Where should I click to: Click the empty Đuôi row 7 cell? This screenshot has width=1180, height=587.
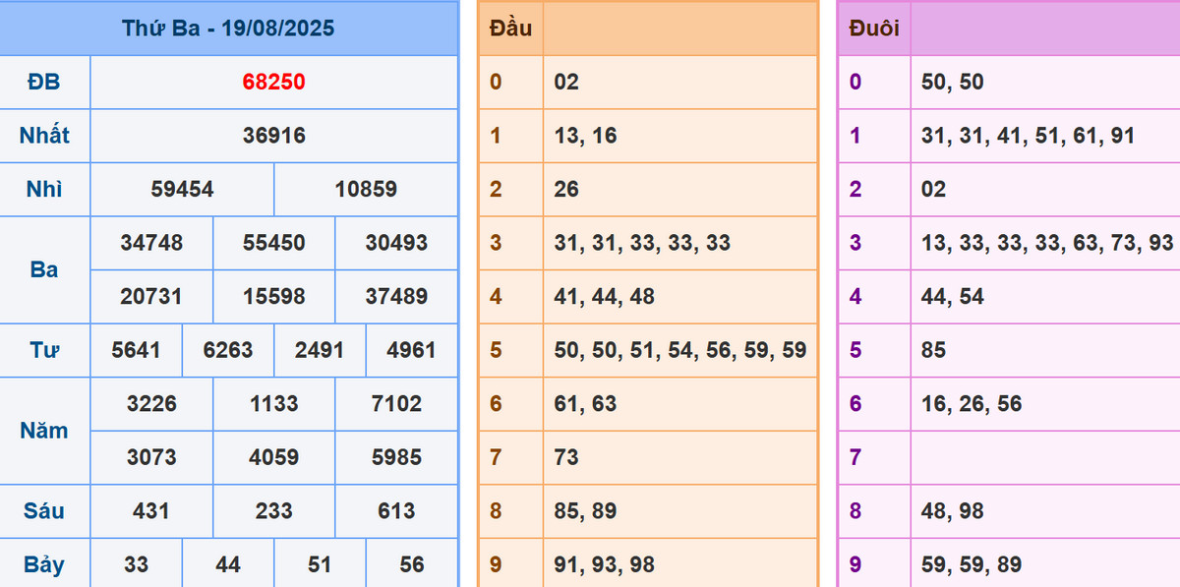coord(1044,457)
